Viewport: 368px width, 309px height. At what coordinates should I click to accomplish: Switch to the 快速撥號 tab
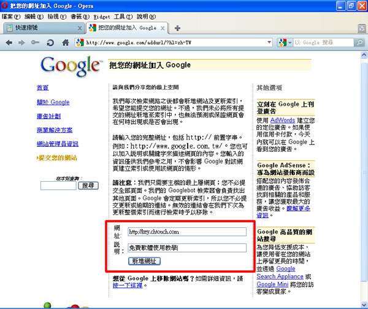44,28
